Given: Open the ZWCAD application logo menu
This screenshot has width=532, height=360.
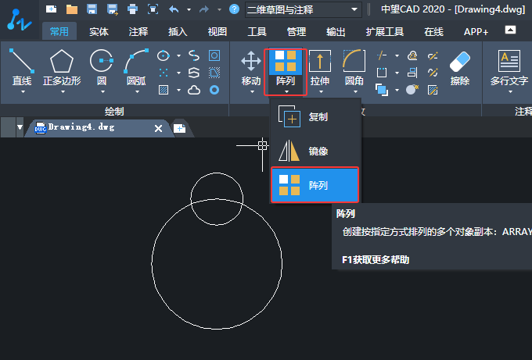Looking at the screenshot, I should pos(19,20).
